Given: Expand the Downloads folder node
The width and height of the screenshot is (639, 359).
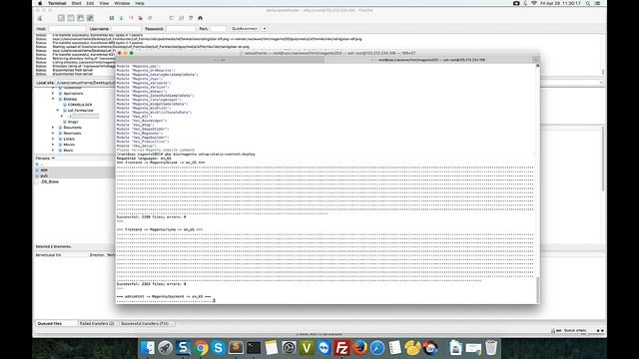Looking at the screenshot, I should pyautogui.click(x=53, y=133).
